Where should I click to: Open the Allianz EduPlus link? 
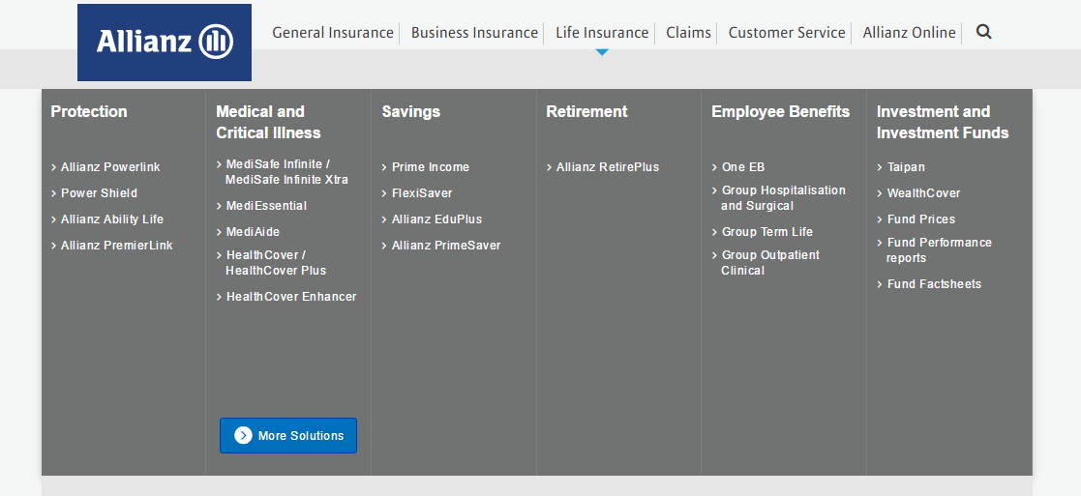tap(436, 219)
